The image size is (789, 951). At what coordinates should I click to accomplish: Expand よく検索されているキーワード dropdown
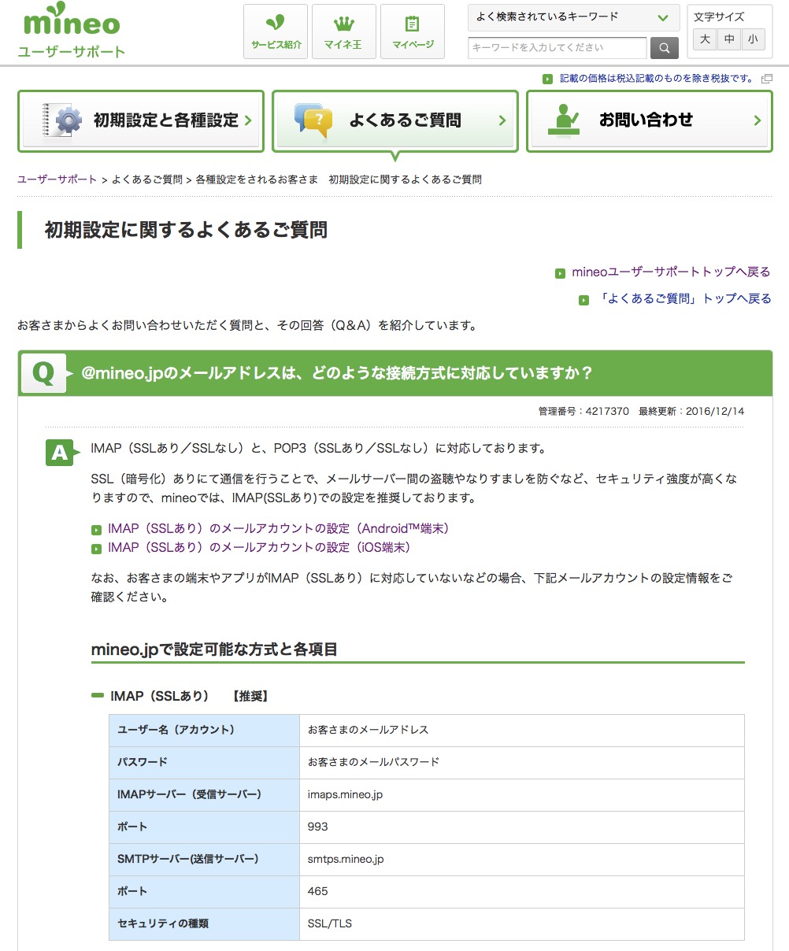coord(574,17)
